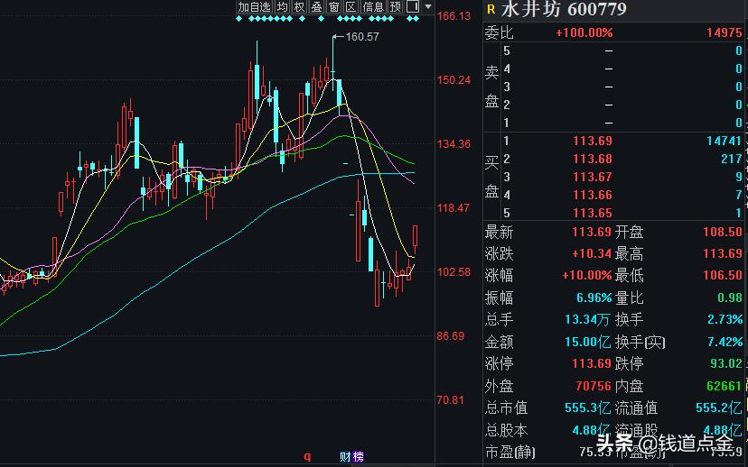Viewport: 748px width, 467px height.
Task: Click the 14975 order difference value
Action: click(725, 32)
